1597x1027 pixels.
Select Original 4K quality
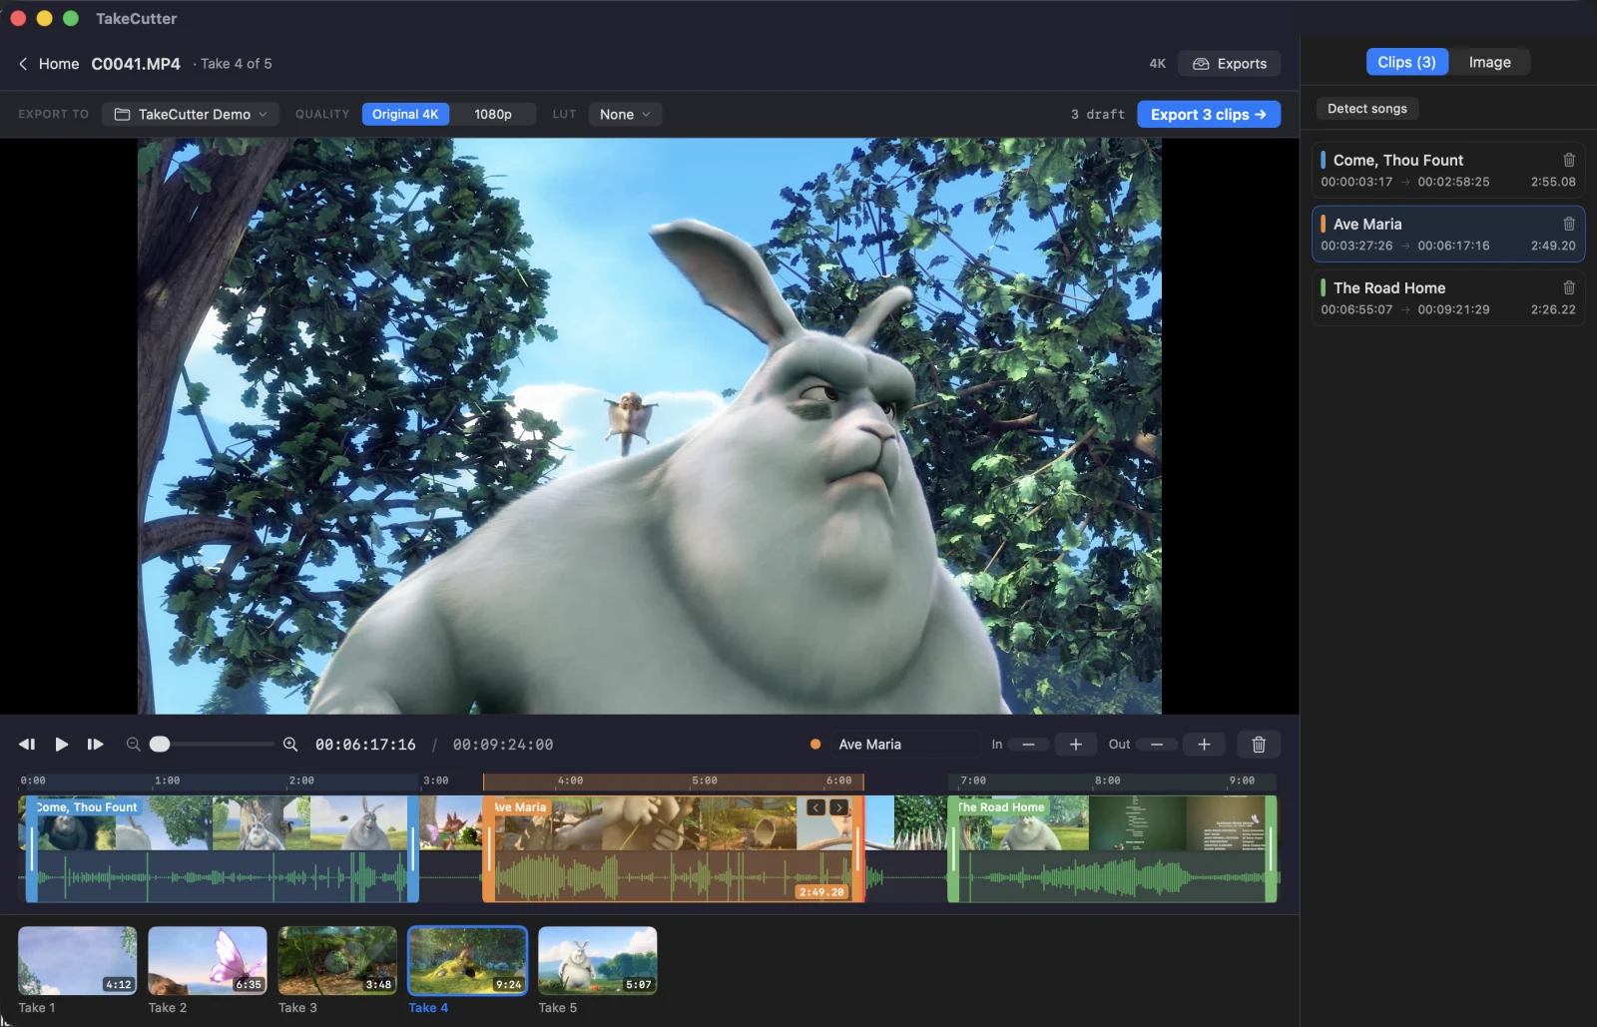405,115
